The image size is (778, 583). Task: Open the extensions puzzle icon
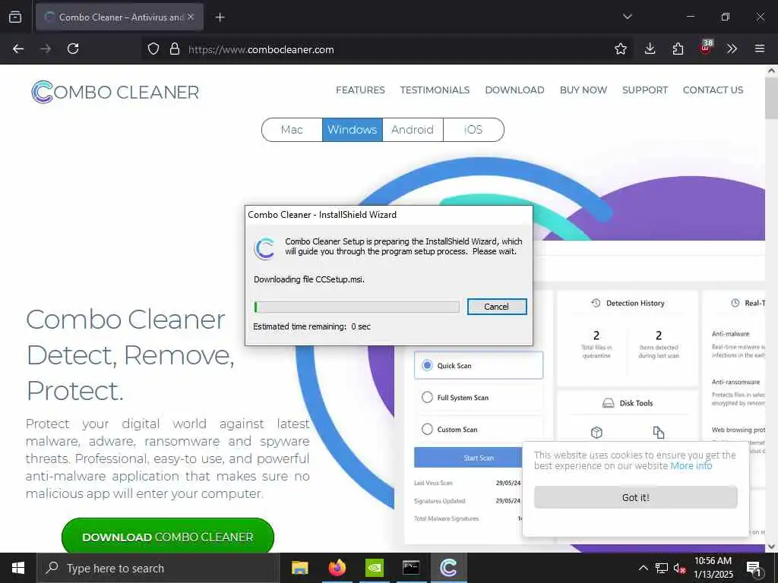[x=678, y=49]
